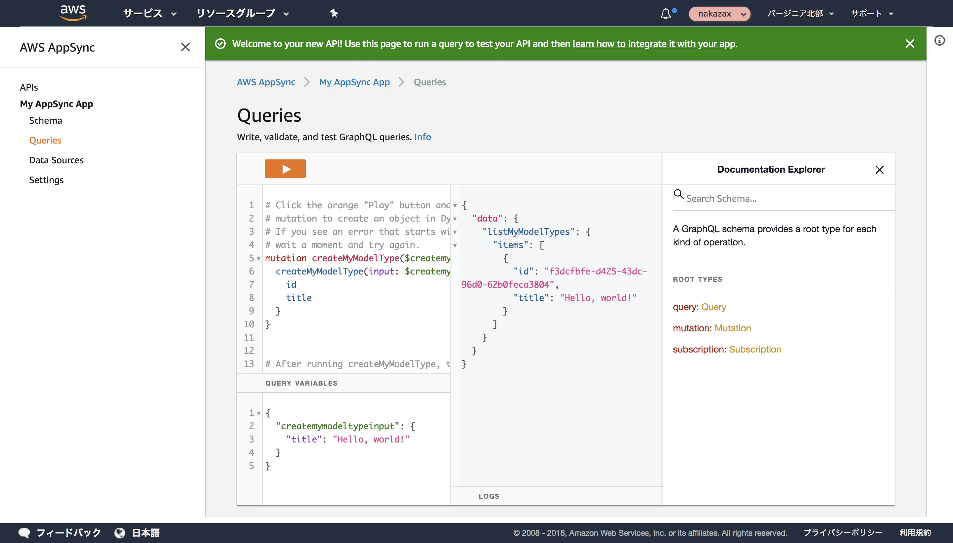Open the バージニア北部 region dropdown
This screenshot has height=543, width=953.
tap(800, 14)
